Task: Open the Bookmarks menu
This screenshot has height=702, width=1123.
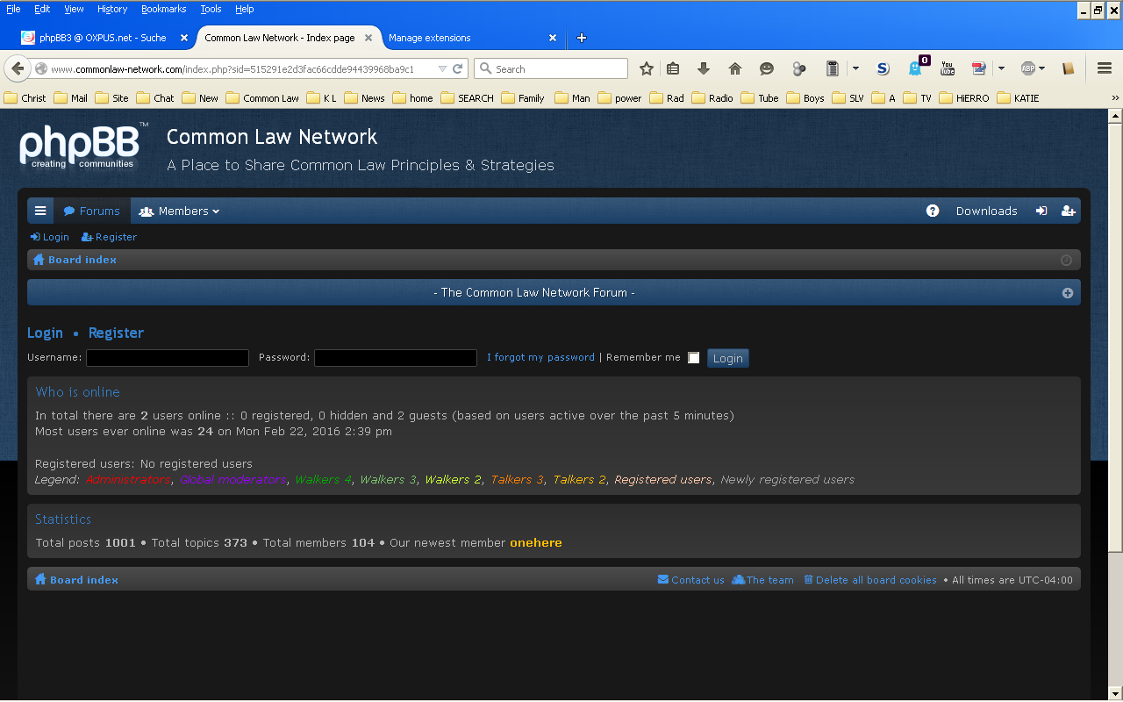Action: [163, 9]
